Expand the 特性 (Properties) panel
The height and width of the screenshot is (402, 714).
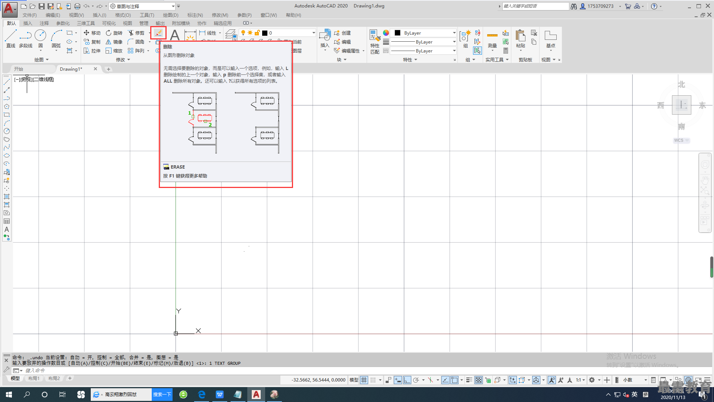410,60
